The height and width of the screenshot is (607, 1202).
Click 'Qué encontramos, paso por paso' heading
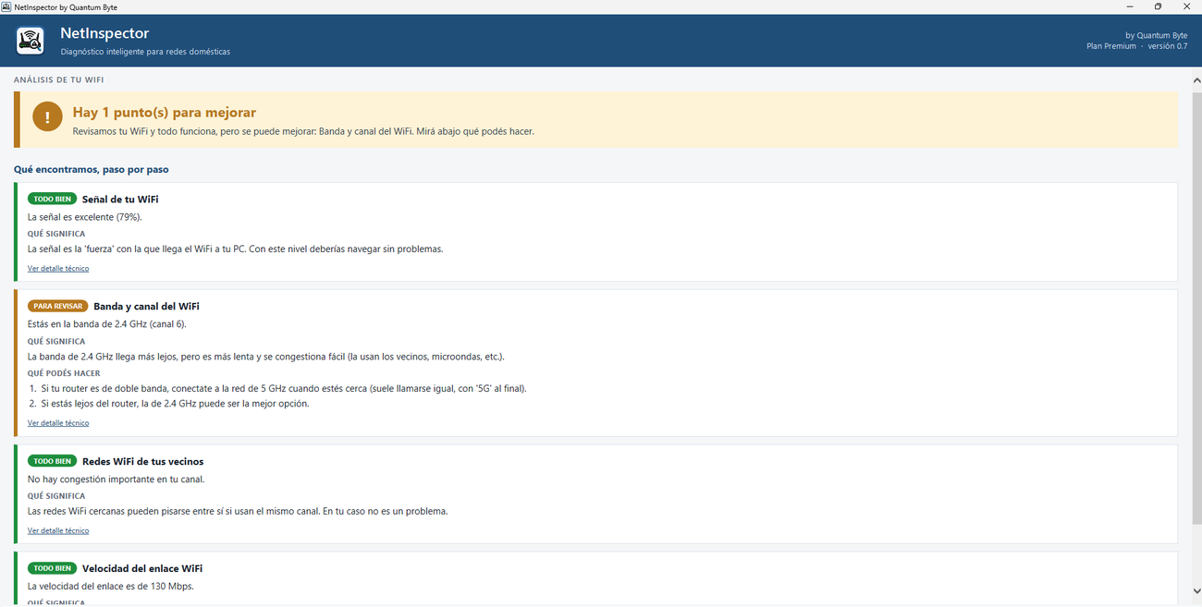click(92, 170)
